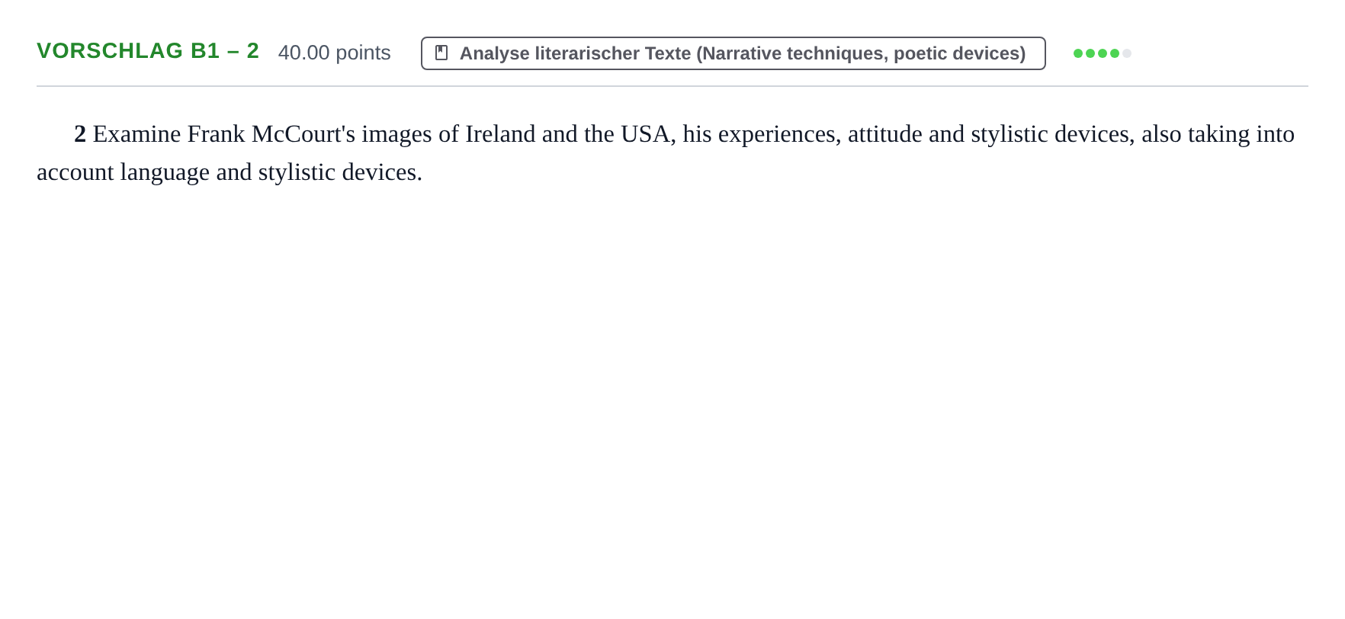The height and width of the screenshot is (619, 1345).
Task: Click the green difficulty dots indicator
Action: pyautogui.click(x=1102, y=53)
